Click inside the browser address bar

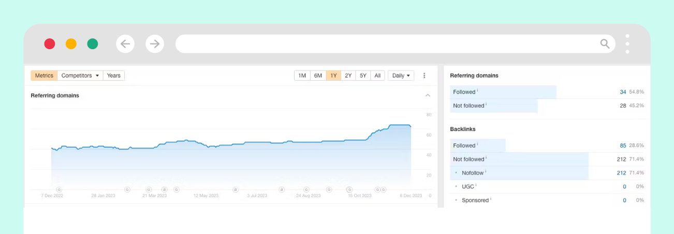(x=395, y=44)
